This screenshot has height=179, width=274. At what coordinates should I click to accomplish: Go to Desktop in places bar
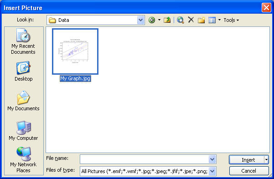tap(23, 71)
